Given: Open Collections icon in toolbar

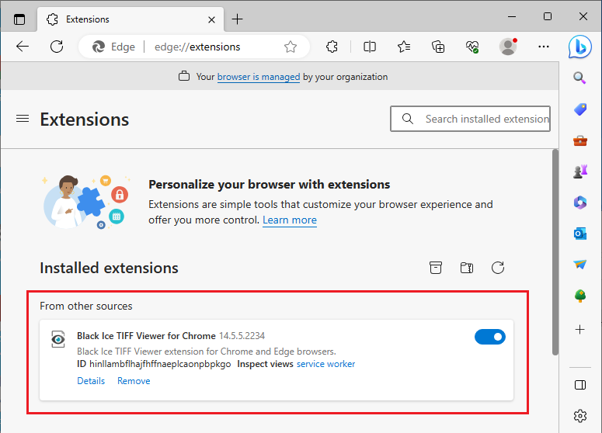Looking at the screenshot, I should tap(438, 47).
